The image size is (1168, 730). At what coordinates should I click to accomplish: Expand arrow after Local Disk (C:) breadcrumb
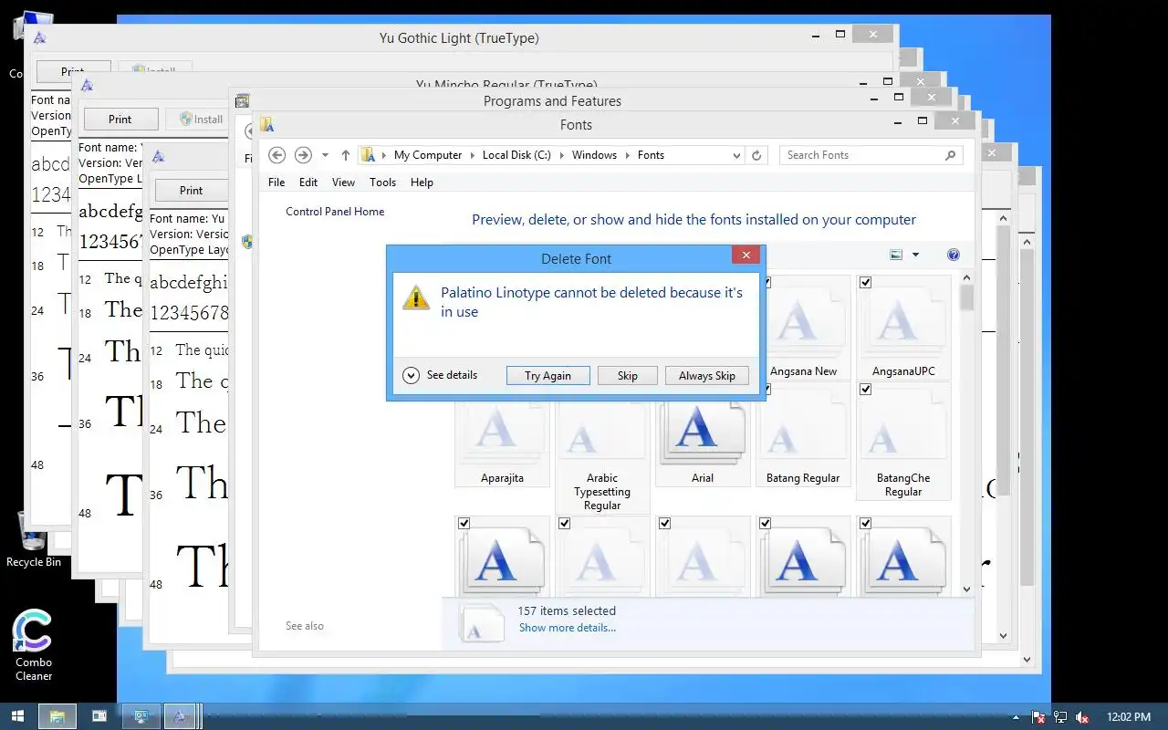562,155
